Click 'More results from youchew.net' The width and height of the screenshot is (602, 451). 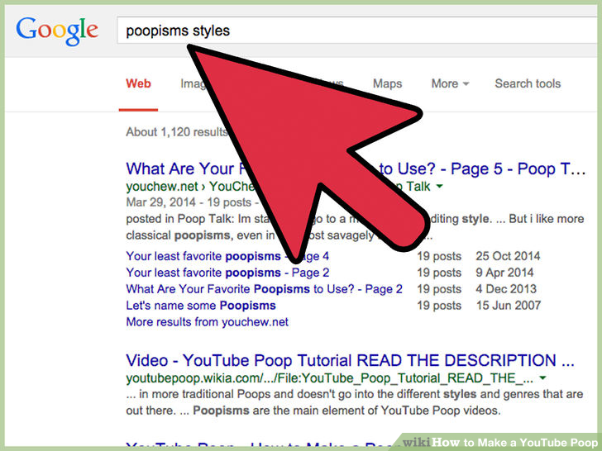pos(207,322)
